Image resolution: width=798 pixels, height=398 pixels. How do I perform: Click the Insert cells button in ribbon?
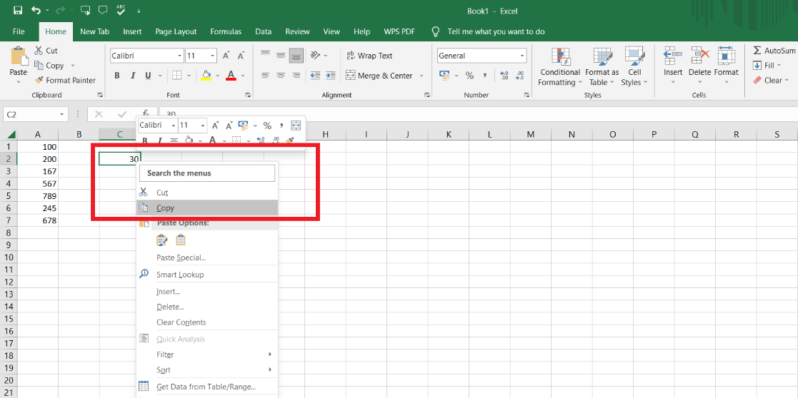pyautogui.click(x=673, y=66)
